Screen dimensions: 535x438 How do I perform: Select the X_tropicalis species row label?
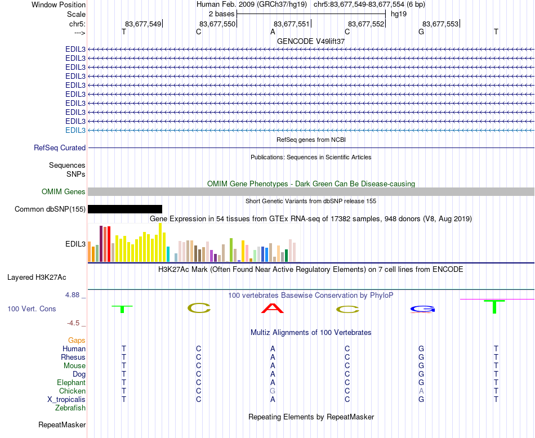click(66, 400)
